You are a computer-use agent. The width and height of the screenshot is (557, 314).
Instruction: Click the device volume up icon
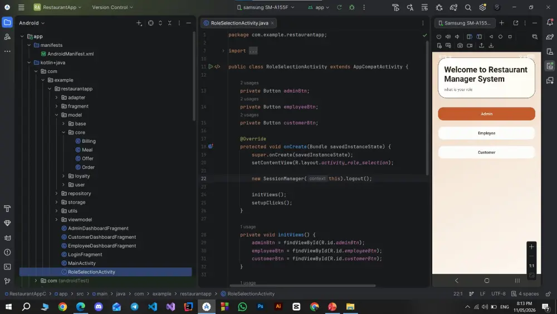pos(448,37)
